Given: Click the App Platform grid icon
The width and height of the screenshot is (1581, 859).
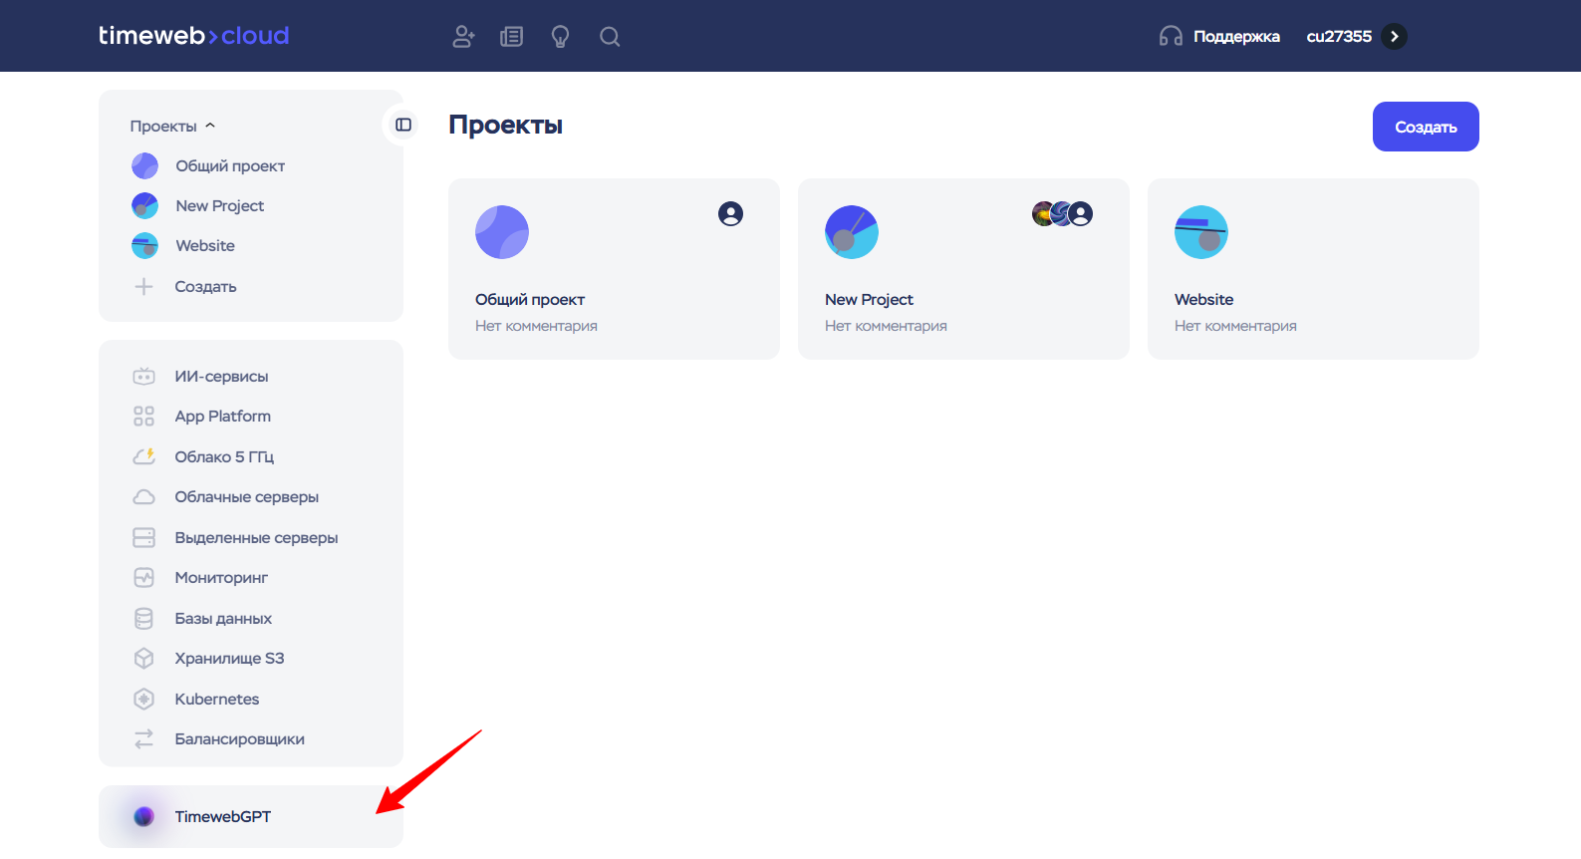Looking at the screenshot, I should tap(144, 416).
